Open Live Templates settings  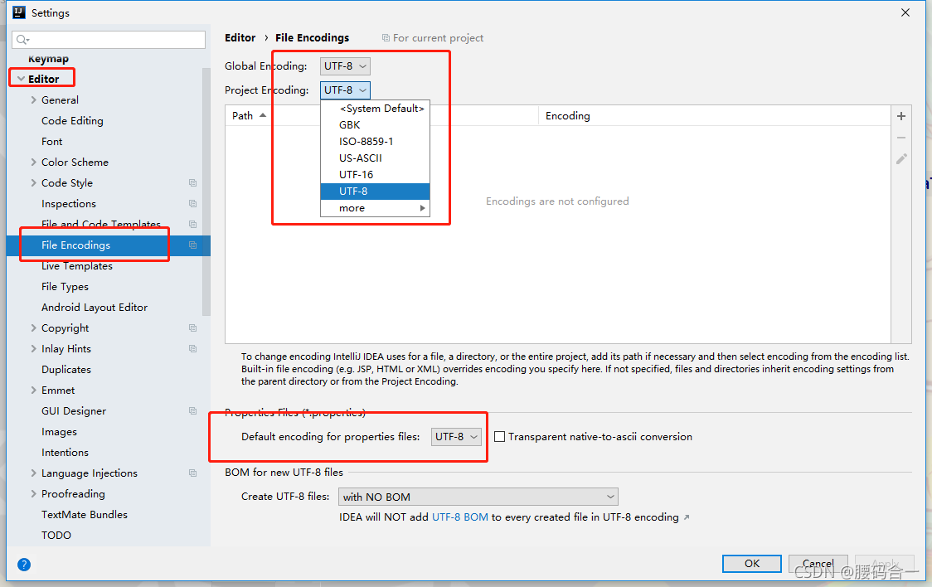click(x=76, y=265)
